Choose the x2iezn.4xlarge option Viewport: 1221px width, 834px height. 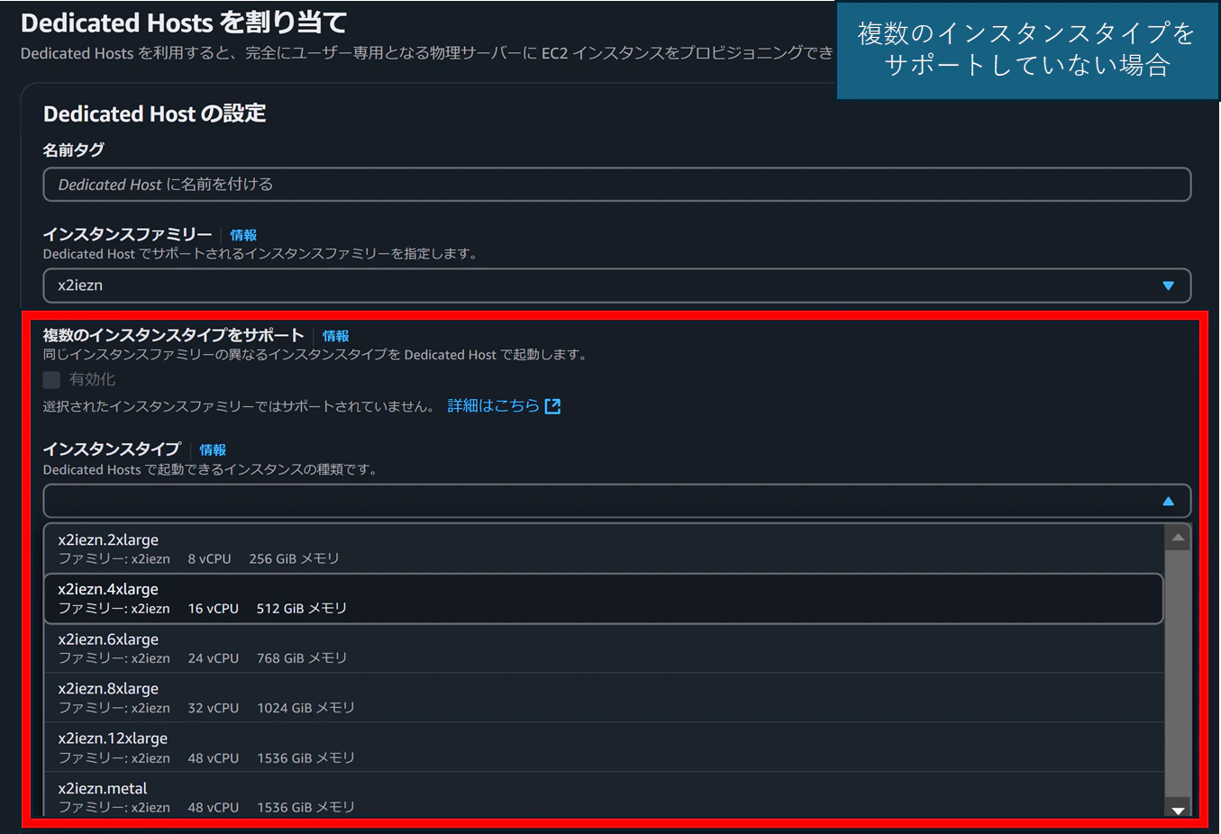coord(604,598)
